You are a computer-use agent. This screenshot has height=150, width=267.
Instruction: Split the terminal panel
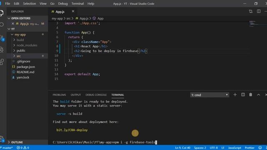[x=243, y=95]
